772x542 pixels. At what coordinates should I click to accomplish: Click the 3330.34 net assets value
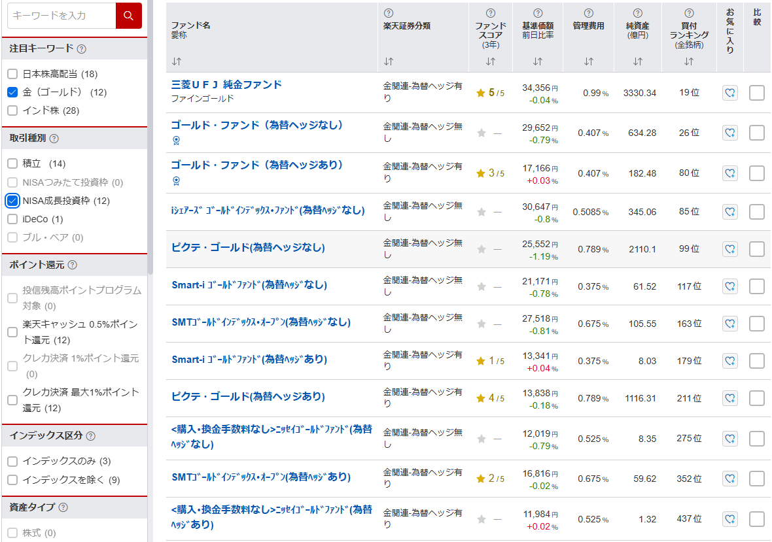click(x=640, y=93)
